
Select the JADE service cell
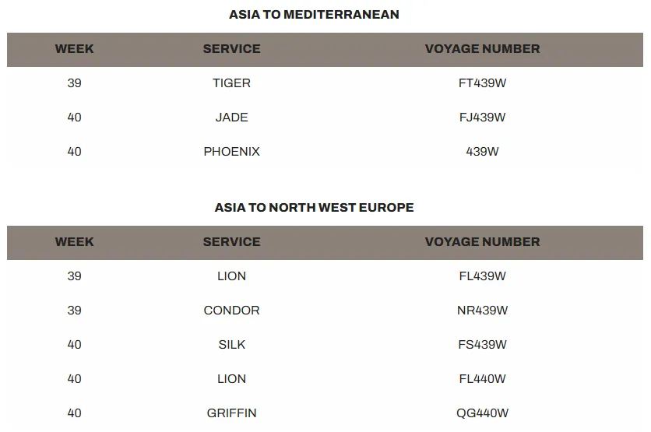pos(232,118)
